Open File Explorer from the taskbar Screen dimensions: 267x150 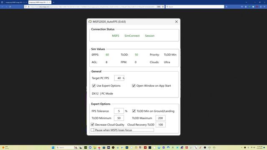pyautogui.click(x=95, y=147)
